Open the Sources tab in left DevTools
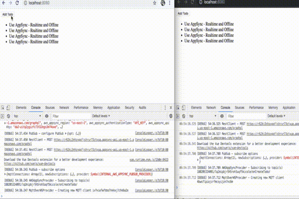Screen dimensions: 299x199 (50, 108)
